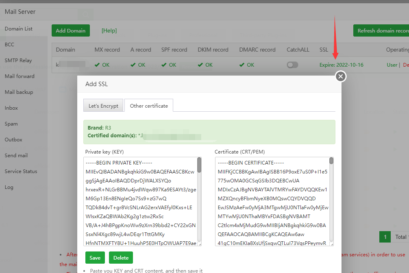Click SSL Expire: 2022-10-16 link
Viewport: 409px width, 273px height.
tap(341, 65)
